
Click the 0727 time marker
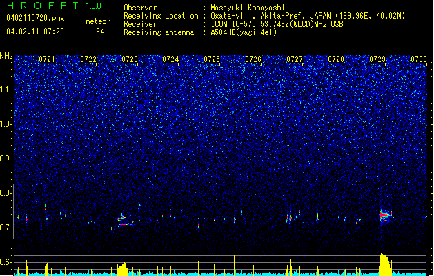click(x=295, y=59)
